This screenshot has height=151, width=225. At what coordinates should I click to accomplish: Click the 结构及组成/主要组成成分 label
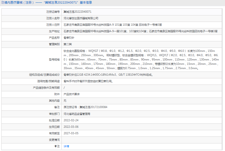coord(44,75)
